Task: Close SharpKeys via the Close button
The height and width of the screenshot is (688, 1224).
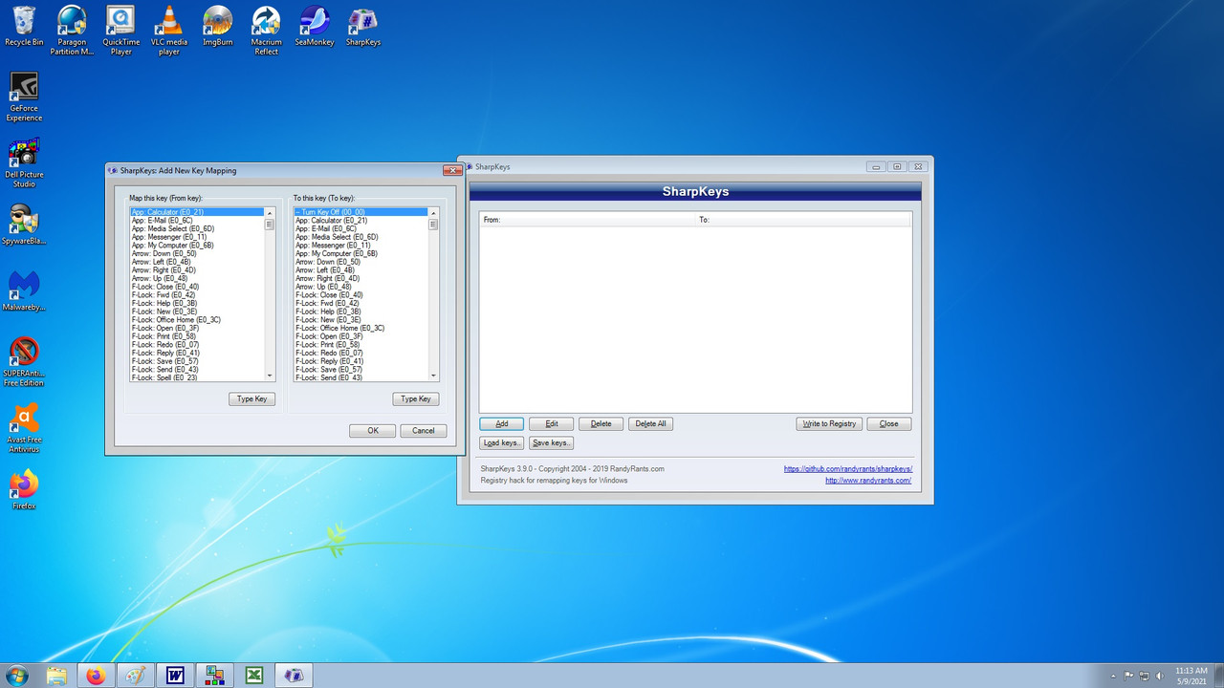Action: 889,423
